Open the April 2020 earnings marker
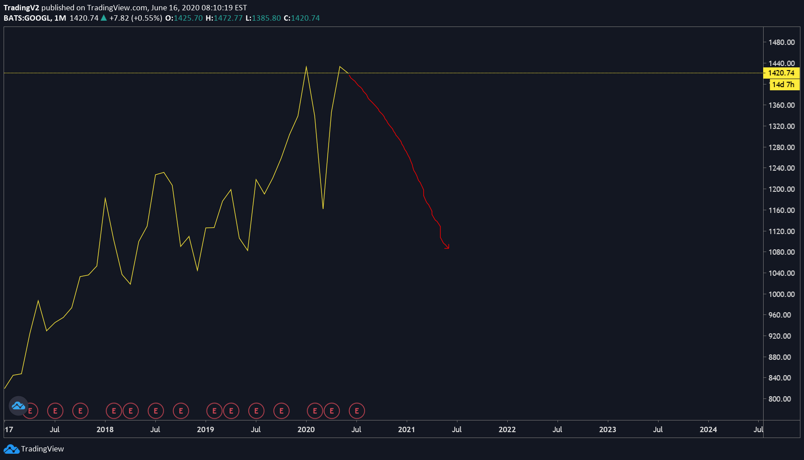 332,411
